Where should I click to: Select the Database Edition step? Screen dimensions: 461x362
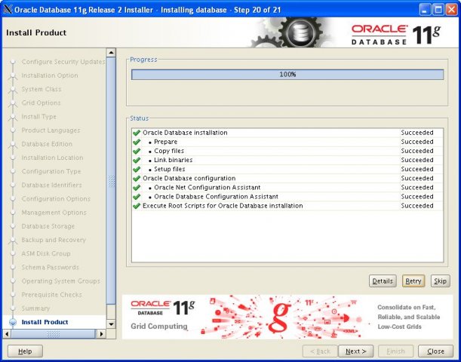coord(47,144)
